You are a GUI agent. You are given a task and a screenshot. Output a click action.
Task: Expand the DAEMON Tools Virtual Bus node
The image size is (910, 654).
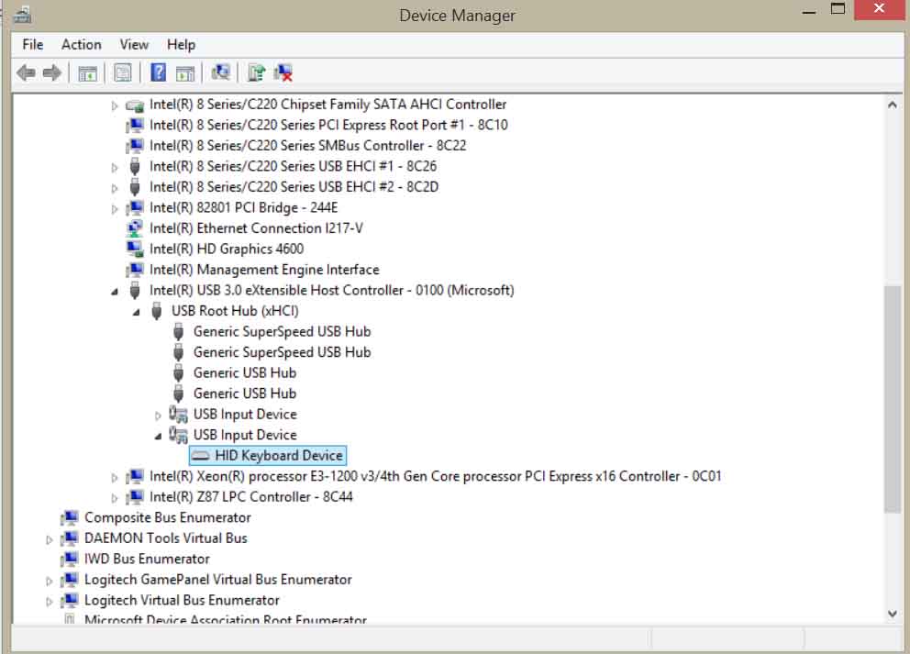(50, 539)
